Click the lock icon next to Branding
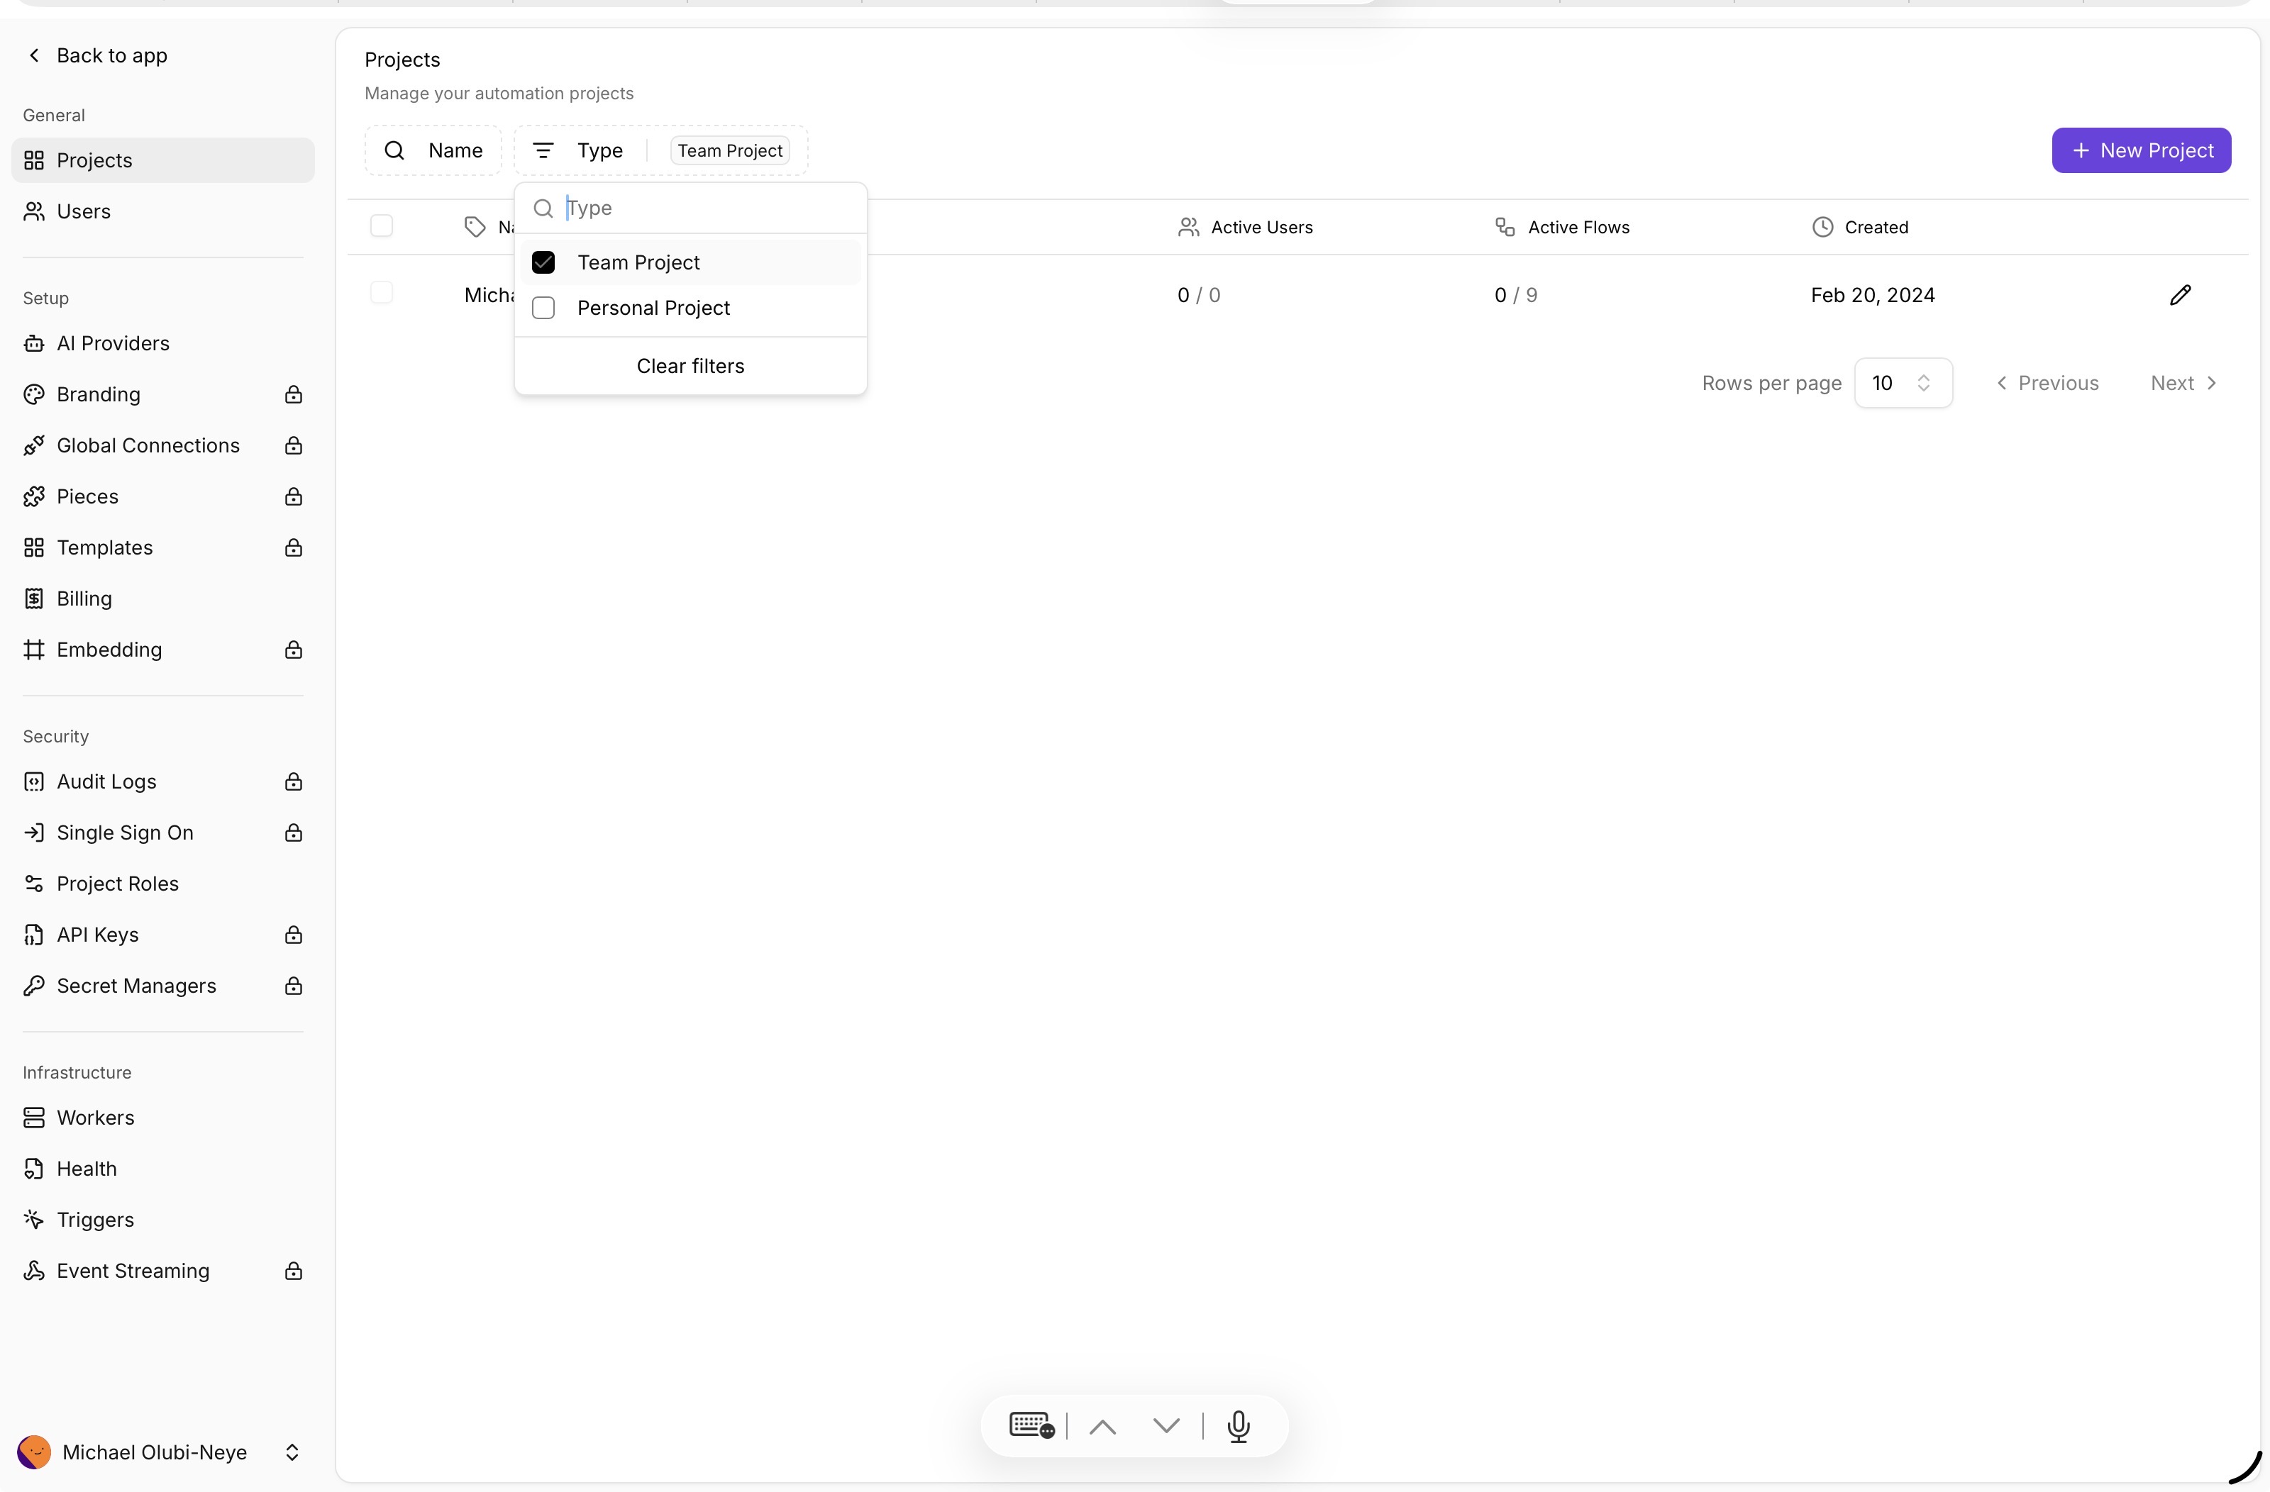This screenshot has height=1492, width=2270. coord(294,395)
